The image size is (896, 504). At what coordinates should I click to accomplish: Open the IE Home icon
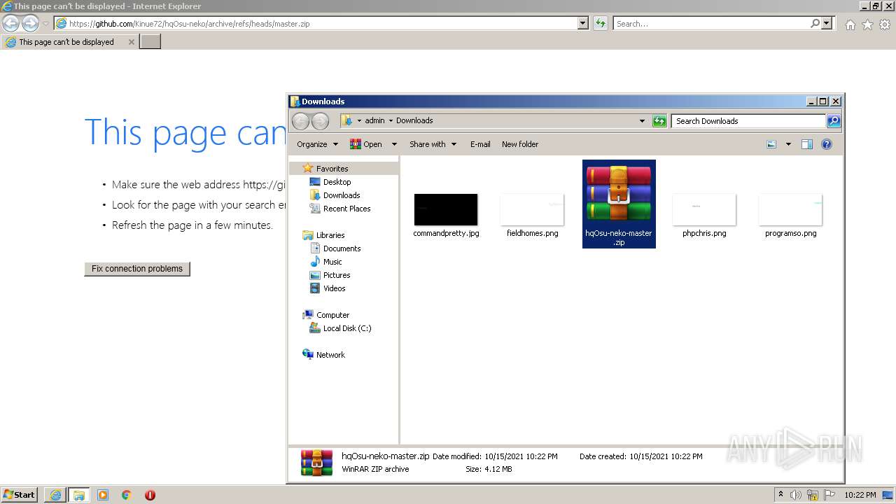point(850,24)
